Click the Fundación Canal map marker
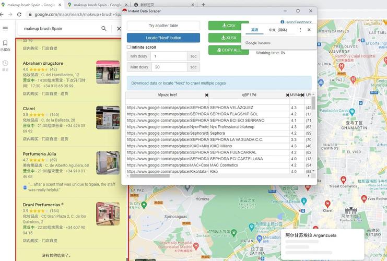This screenshot has width=387, height=261. [352, 112]
